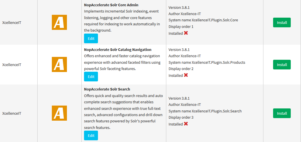Edit the NopAccelerate Solr Catalog Navigation plugin
This screenshot has width=301, height=142.
point(91,77)
